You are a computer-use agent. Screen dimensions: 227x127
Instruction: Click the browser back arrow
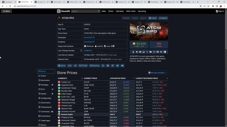tap(2, 6)
